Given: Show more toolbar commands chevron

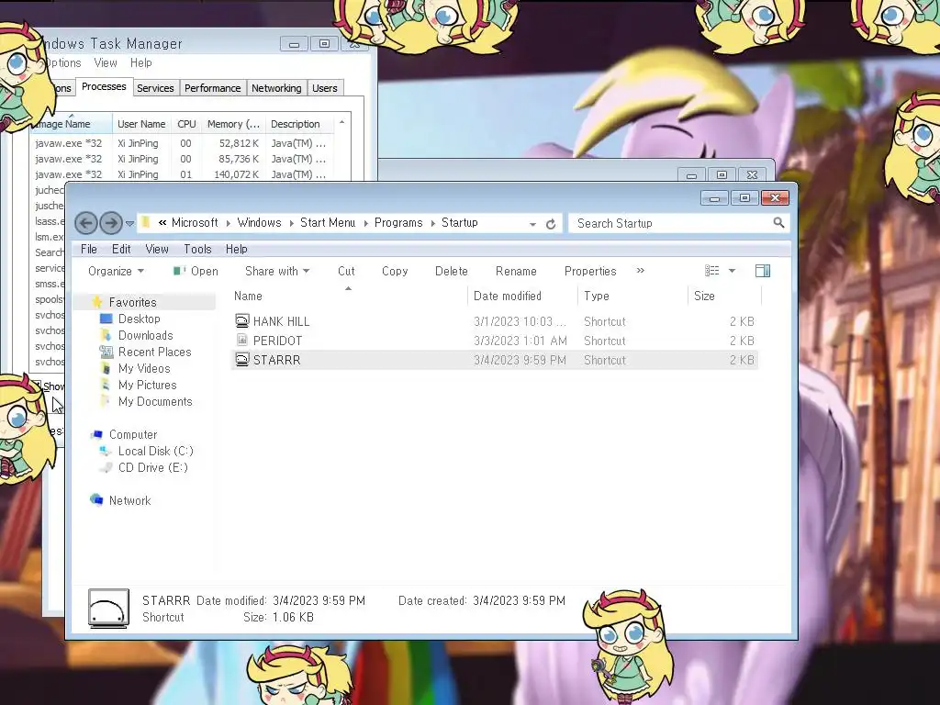Looking at the screenshot, I should (640, 271).
